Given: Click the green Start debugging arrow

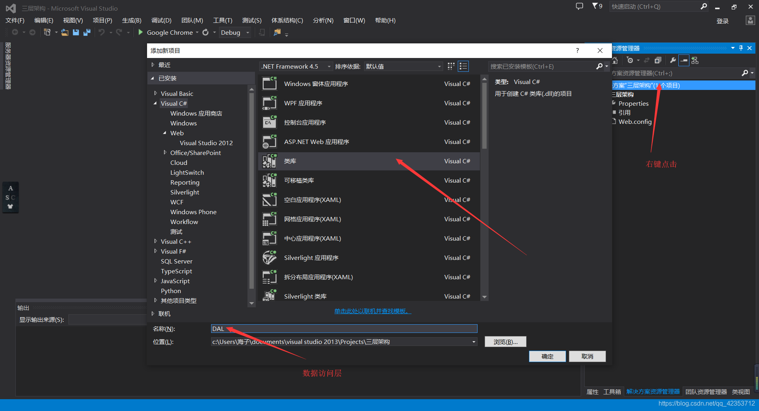Looking at the screenshot, I should point(140,32).
